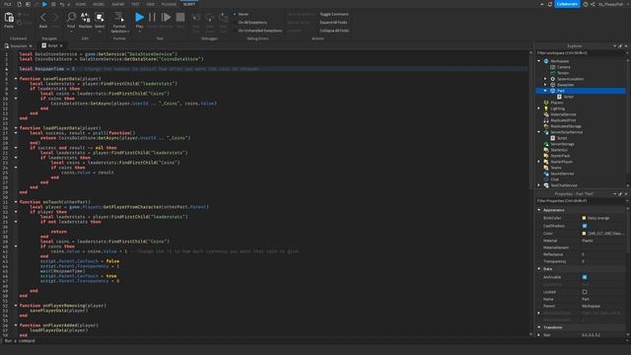Switch to the MODEL ribbon tab
The height and width of the screenshot is (355, 631).
(99, 4)
